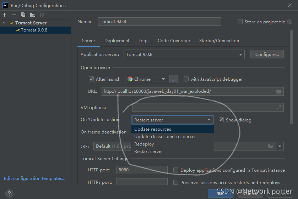Enable 'Preserve sessions across restarts and redeploys'

pos(176,182)
